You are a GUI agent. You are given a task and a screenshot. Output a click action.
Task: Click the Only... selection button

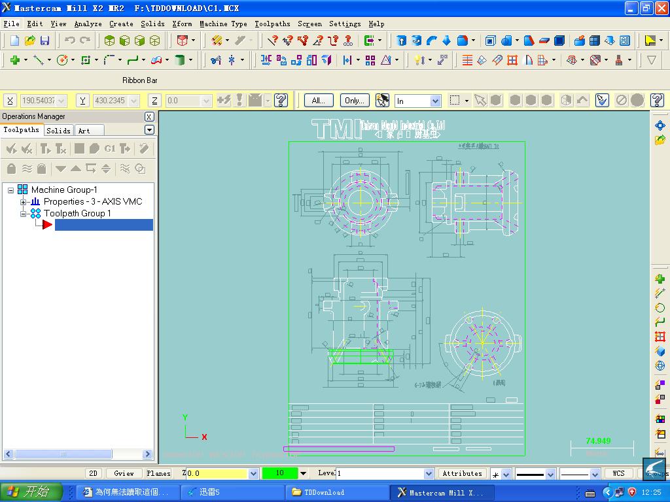point(355,101)
